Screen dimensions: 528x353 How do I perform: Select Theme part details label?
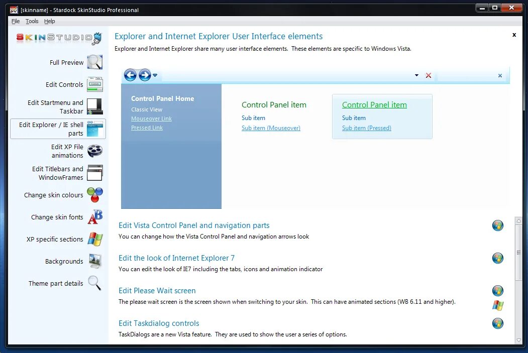click(x=56, y=284)
